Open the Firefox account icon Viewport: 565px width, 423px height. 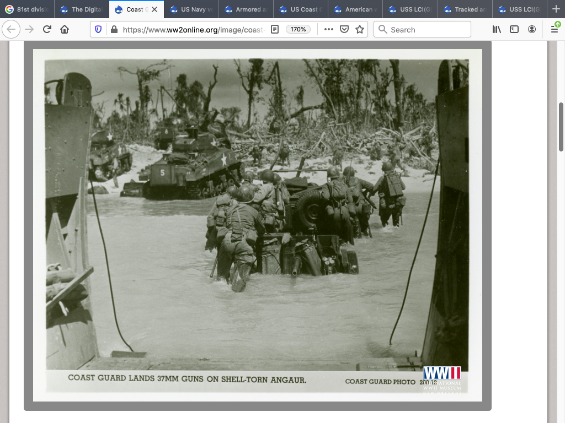532,30
